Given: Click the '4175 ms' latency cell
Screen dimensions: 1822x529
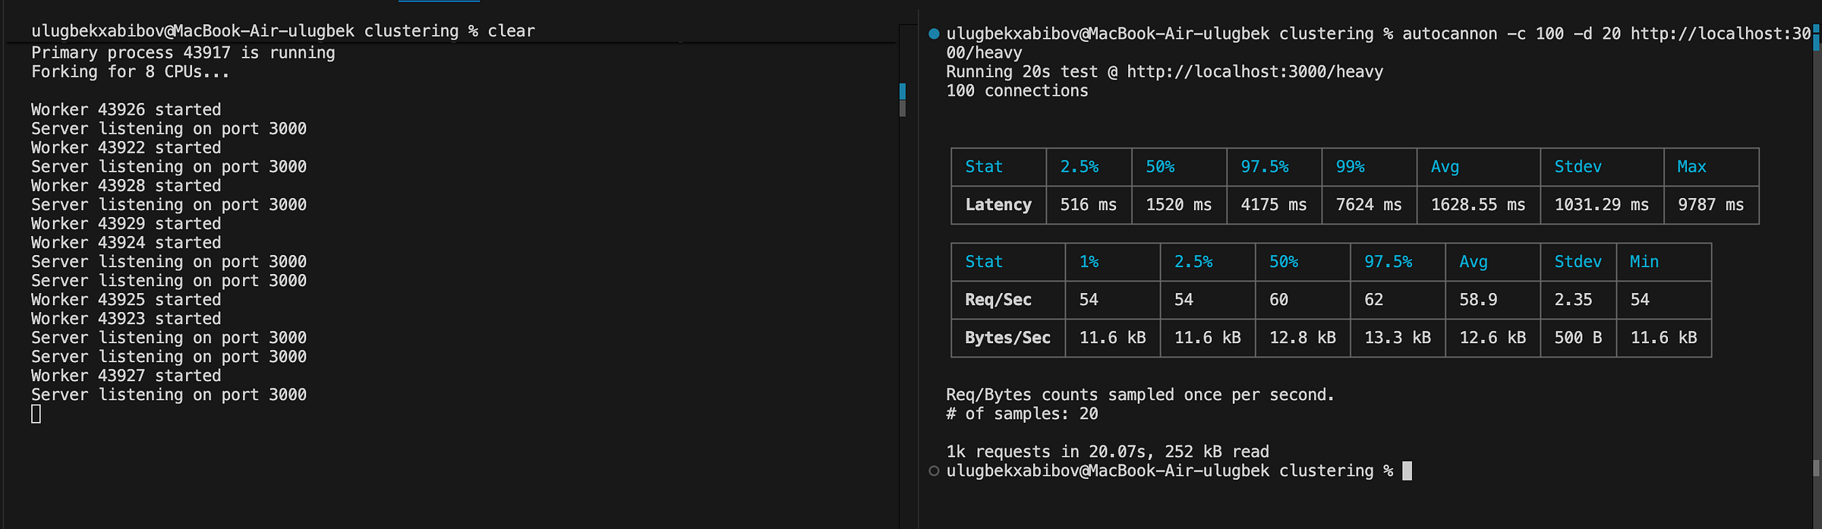Looking at the screenshot, I should 1274,205.
